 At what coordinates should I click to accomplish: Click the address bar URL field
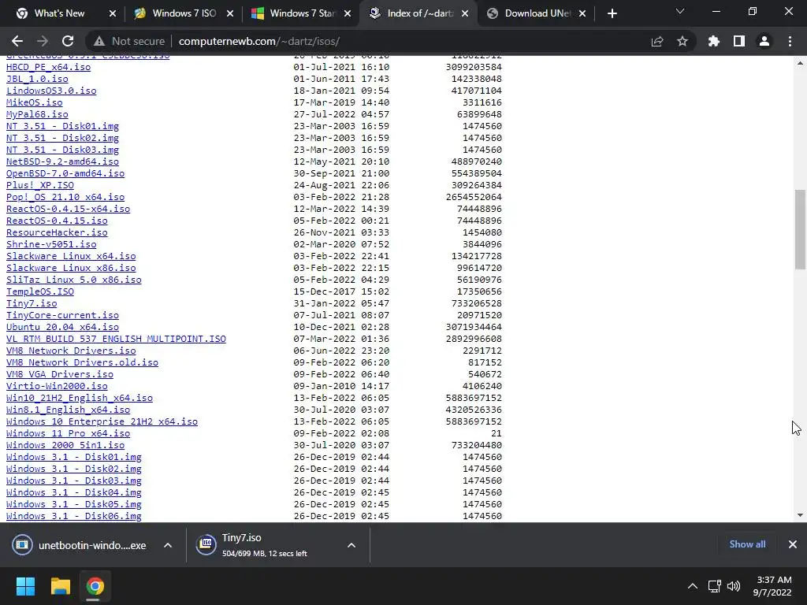(258, 41)
